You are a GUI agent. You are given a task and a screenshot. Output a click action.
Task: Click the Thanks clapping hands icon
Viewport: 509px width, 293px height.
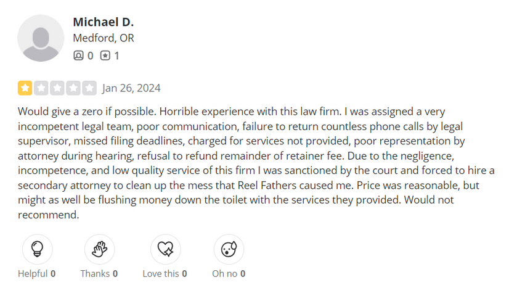click(x=100, y=249)
